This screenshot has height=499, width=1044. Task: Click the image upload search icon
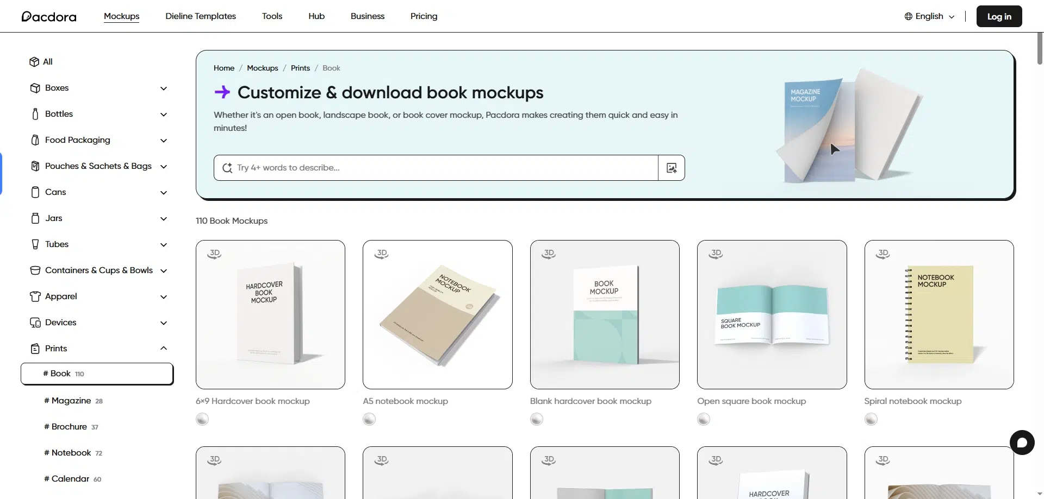[672, 168]
